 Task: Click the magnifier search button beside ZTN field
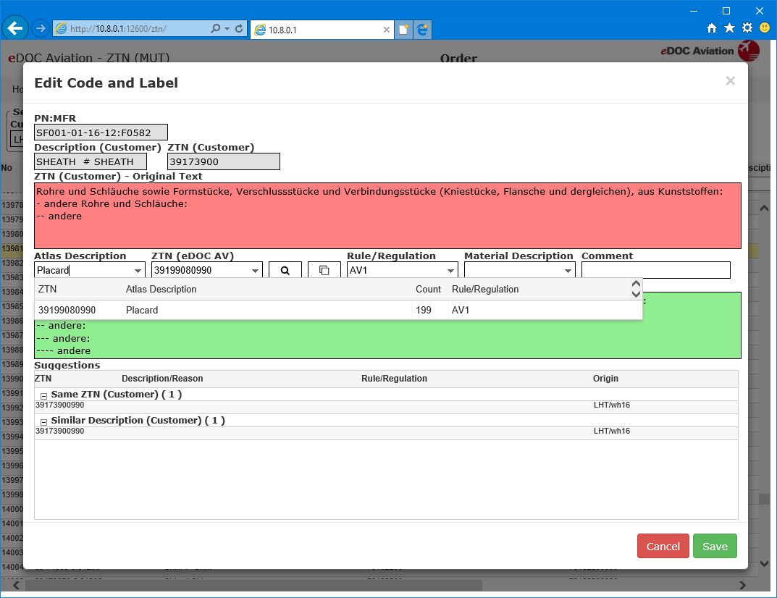pyautogui.click(x=285, y=270)
